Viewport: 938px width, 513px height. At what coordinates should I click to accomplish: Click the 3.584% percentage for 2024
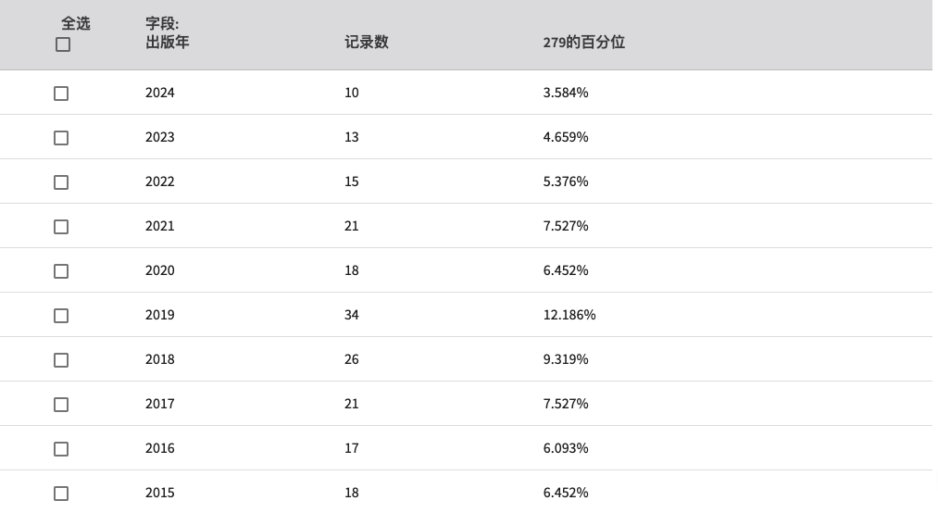tap(566, 93)
